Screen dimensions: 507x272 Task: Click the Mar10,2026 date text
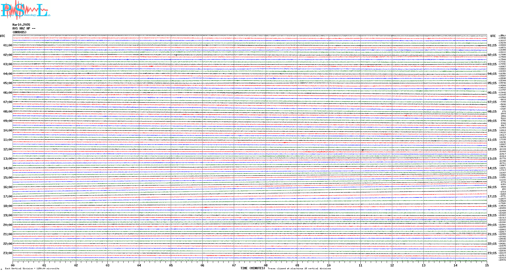[21, 25]
